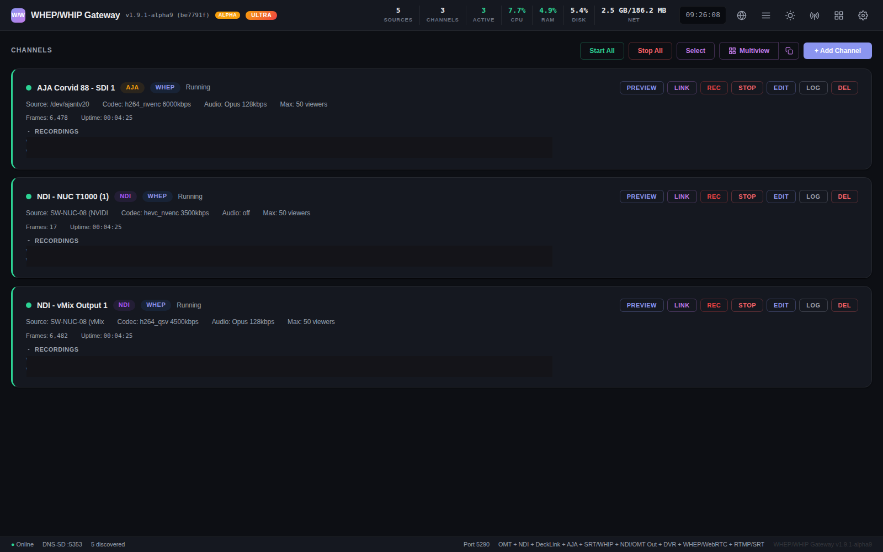Preview AJA Corvid 88 - SDI 1 channel
The width and height of the screenshot is (883, 552).
[x=641, y=88]
